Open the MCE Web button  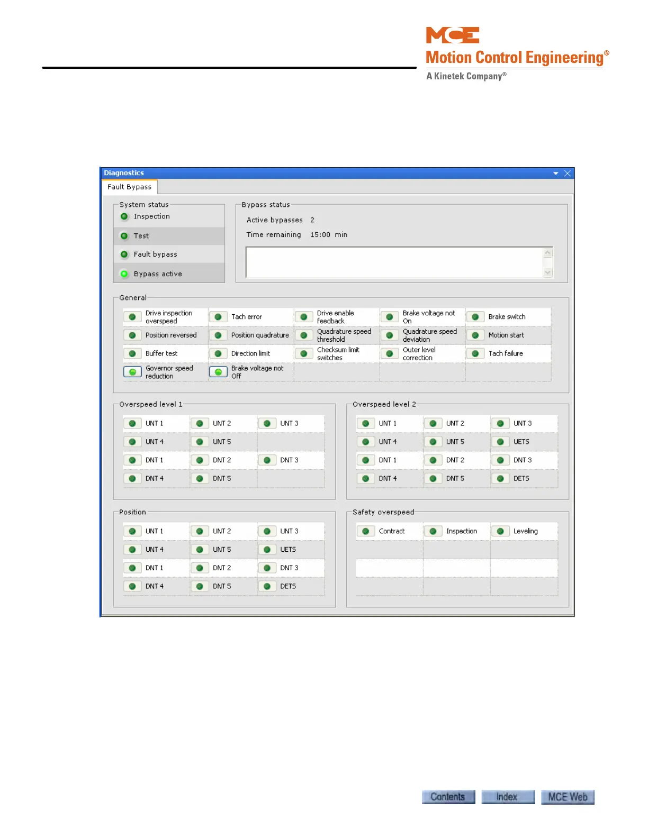568,797
